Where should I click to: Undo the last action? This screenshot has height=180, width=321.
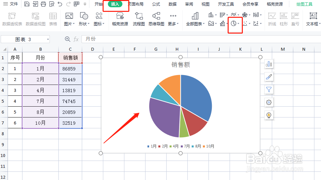tap(60, 4)
